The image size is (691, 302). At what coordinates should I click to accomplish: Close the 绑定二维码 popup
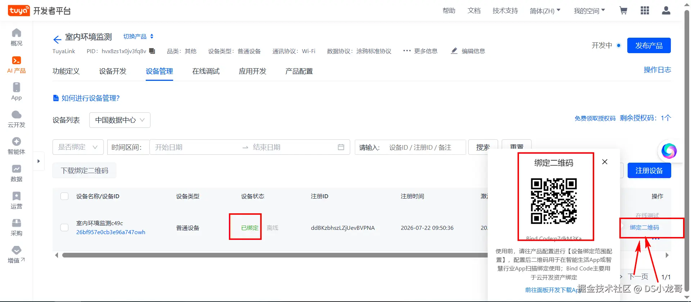(x=605, y=162)
